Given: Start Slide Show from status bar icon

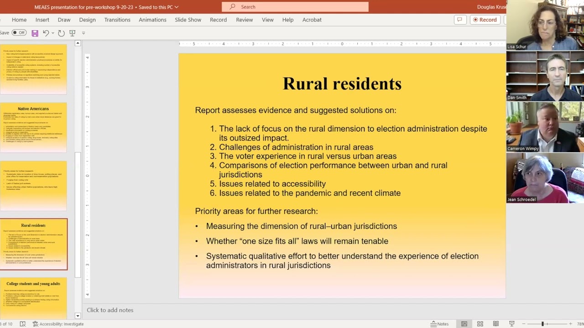Looking at the screenshot, I should [x=511, y=324].
